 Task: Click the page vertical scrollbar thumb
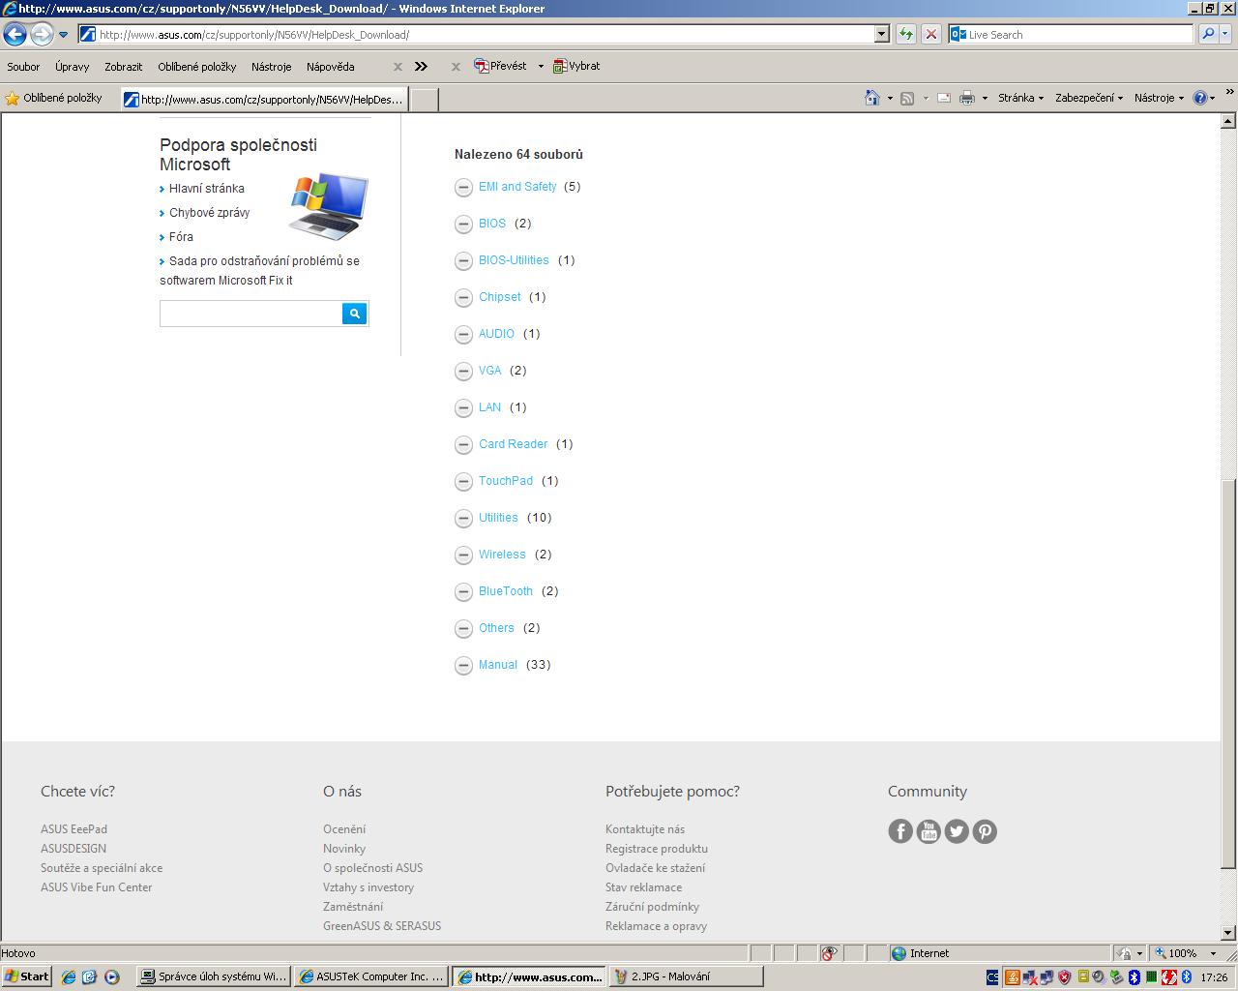[x=1228, y=673]
